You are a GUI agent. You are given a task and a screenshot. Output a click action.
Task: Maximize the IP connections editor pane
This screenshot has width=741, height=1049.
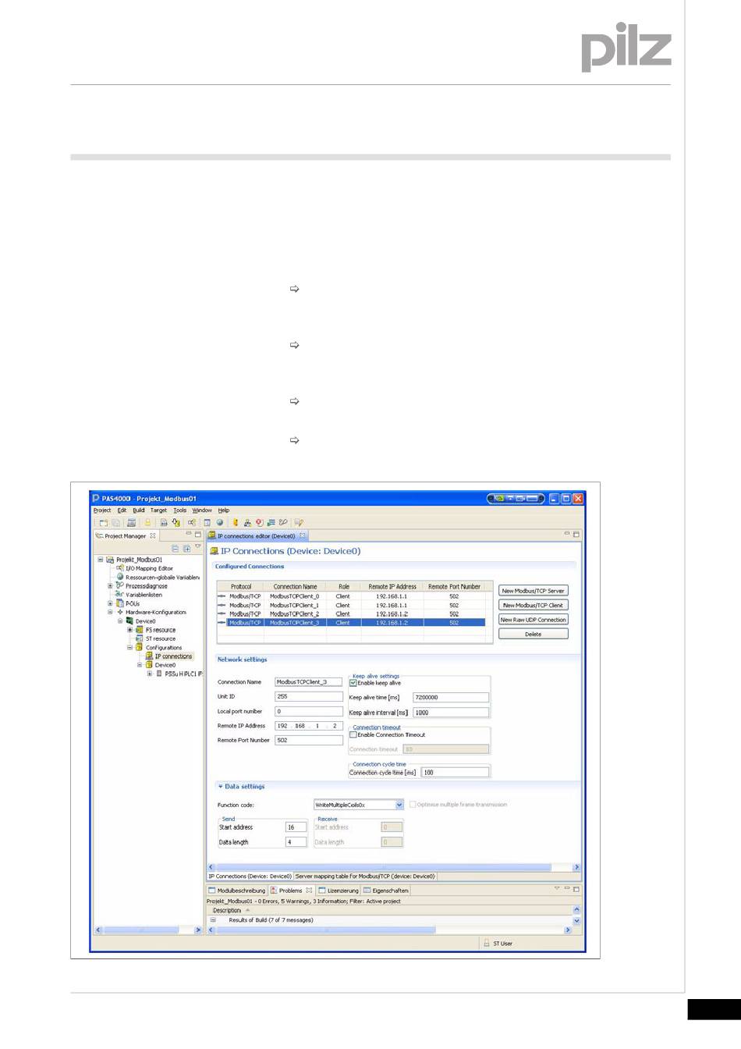[576, 535]
